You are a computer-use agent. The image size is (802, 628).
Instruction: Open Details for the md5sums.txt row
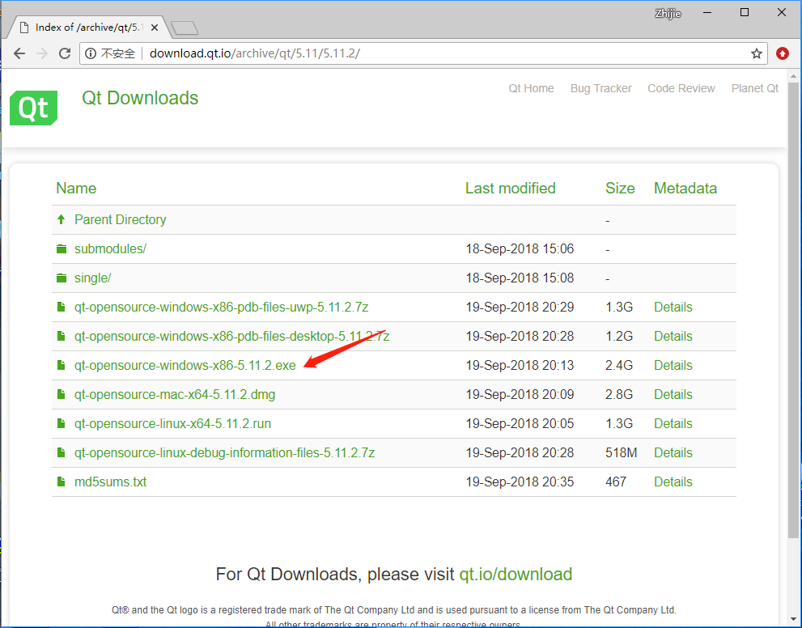click(673, 482)
